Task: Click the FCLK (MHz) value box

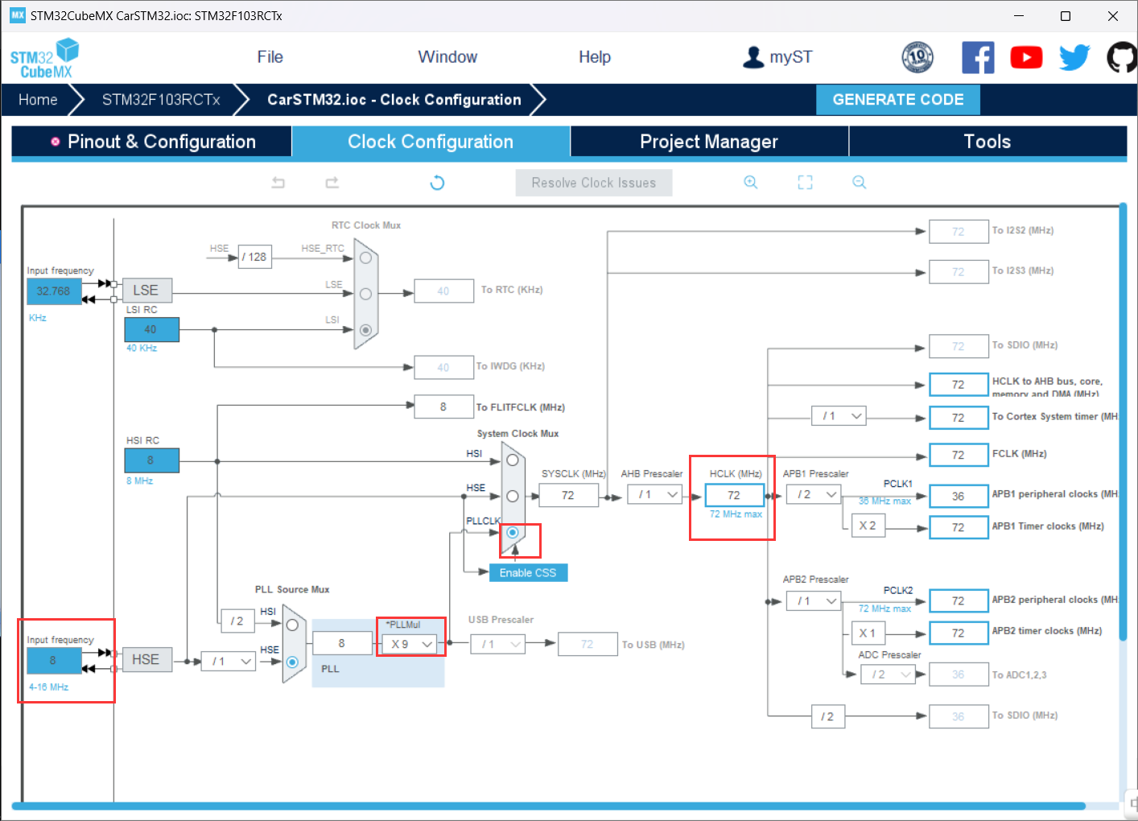Action: (959, 455)
